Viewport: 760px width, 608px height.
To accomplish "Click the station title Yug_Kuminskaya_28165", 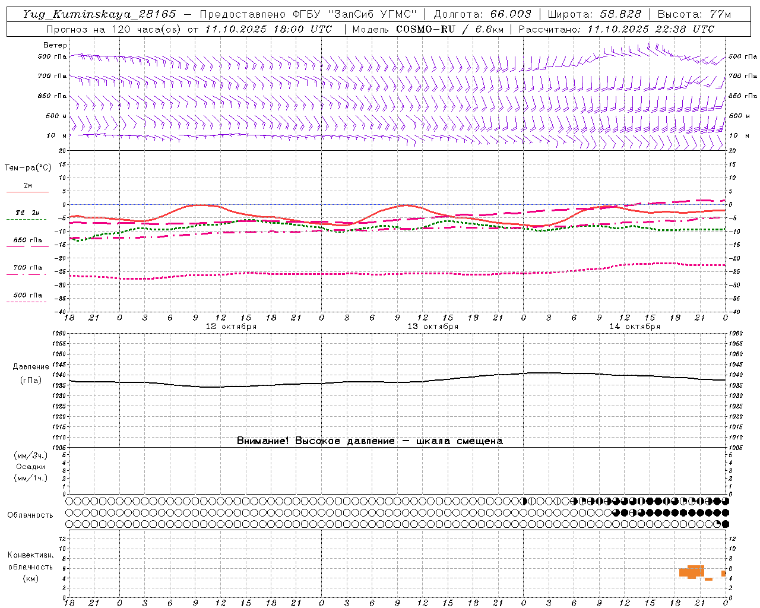I will point(99,14).
